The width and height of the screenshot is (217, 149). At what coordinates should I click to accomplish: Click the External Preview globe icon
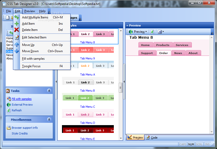point(9,105)
